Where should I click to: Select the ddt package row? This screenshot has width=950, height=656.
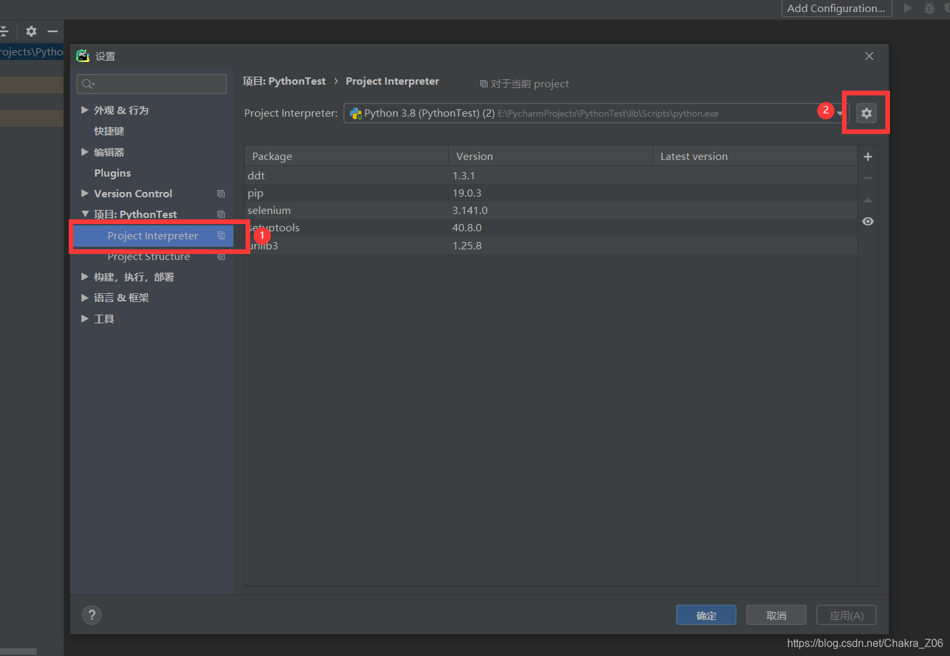[x=550, y=175]
